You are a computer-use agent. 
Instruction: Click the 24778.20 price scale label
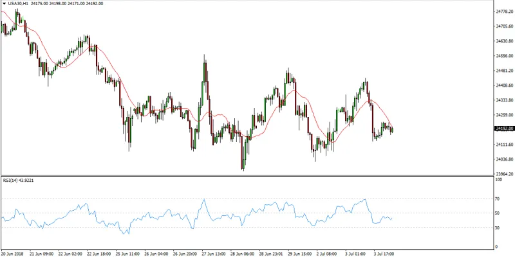click(505, 11)
